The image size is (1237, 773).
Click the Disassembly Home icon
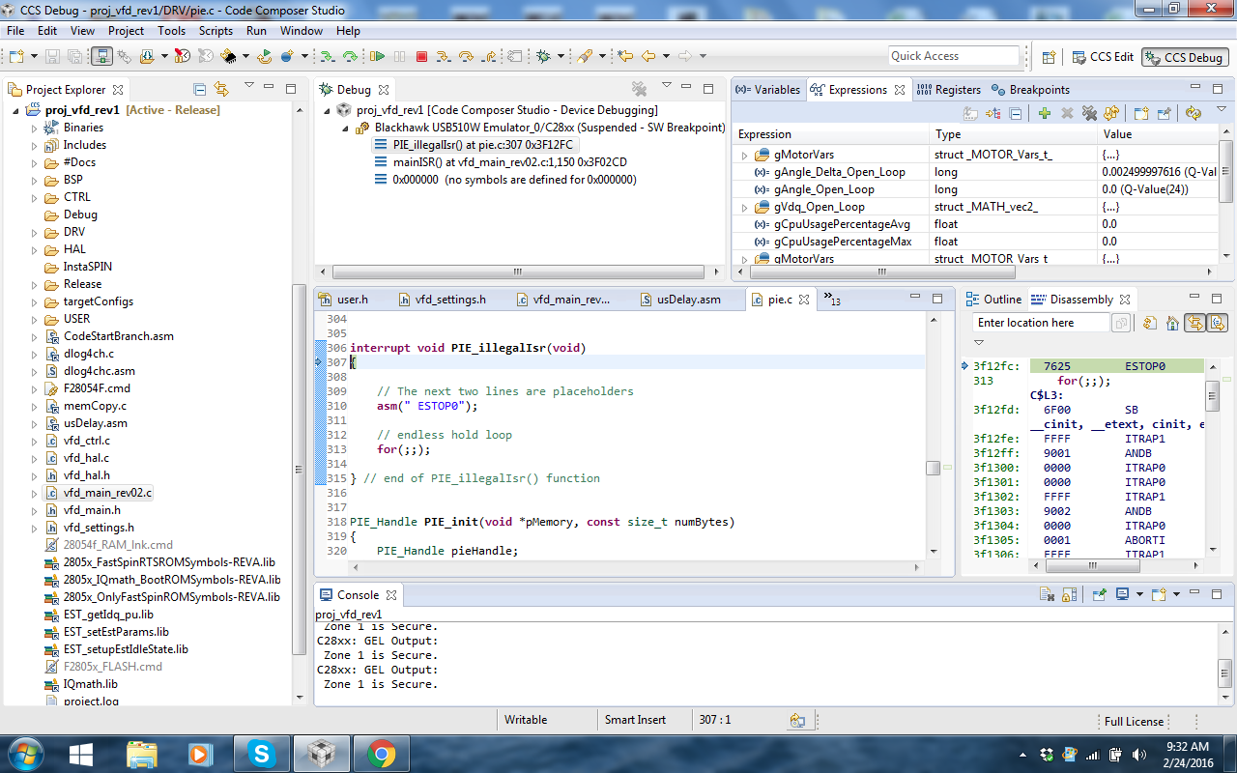point(1173,323)
